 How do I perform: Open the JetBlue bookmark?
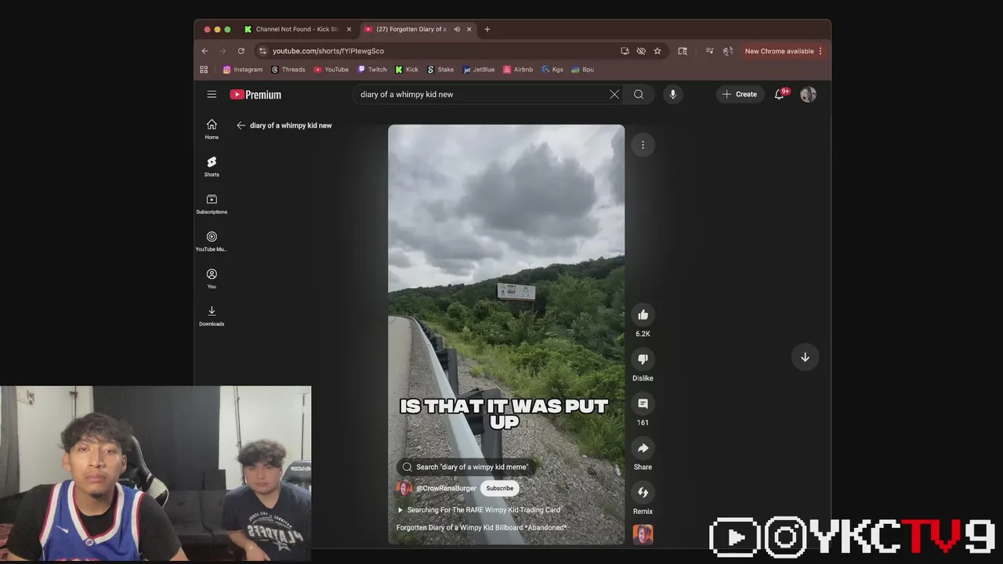point(479,70)
